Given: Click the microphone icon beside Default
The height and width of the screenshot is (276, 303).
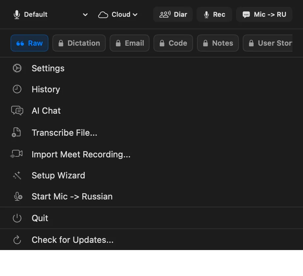Looking at the screenshot, I should point(17,15).
